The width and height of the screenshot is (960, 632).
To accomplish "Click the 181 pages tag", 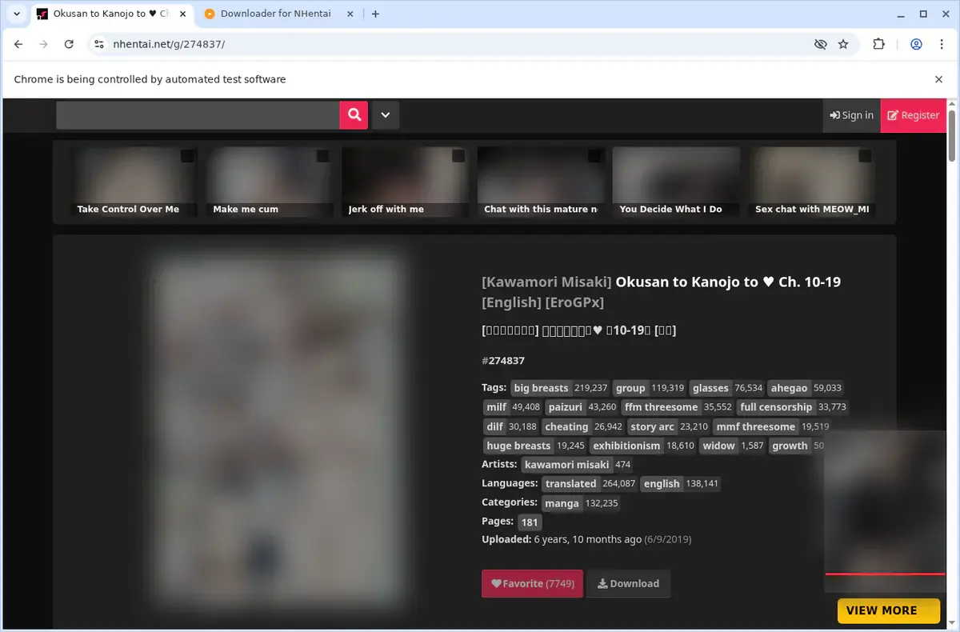I will pyautogui.click(x=530, y=522).
